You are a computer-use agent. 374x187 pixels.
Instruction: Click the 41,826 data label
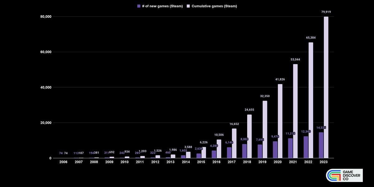point(280,79)
